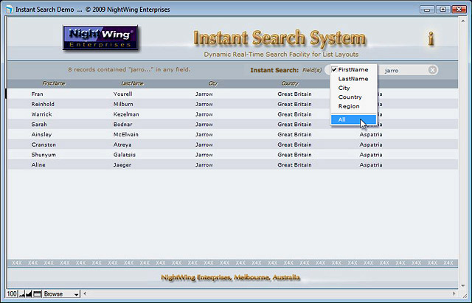Close the Instant Search Demo window
This screenshot has width=472, height=303.
click(x=459, y=10)
